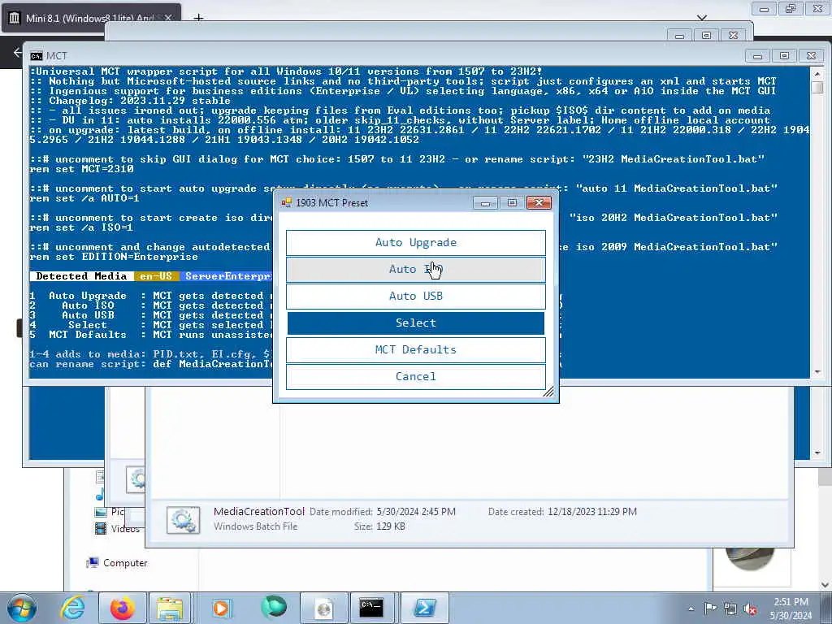832x624 pixels.
Task: Click MCT console scrollbar up arrow
Action: [x=817, y=72]
